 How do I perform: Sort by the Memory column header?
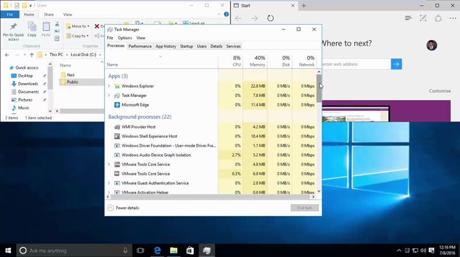pos(255,61)
